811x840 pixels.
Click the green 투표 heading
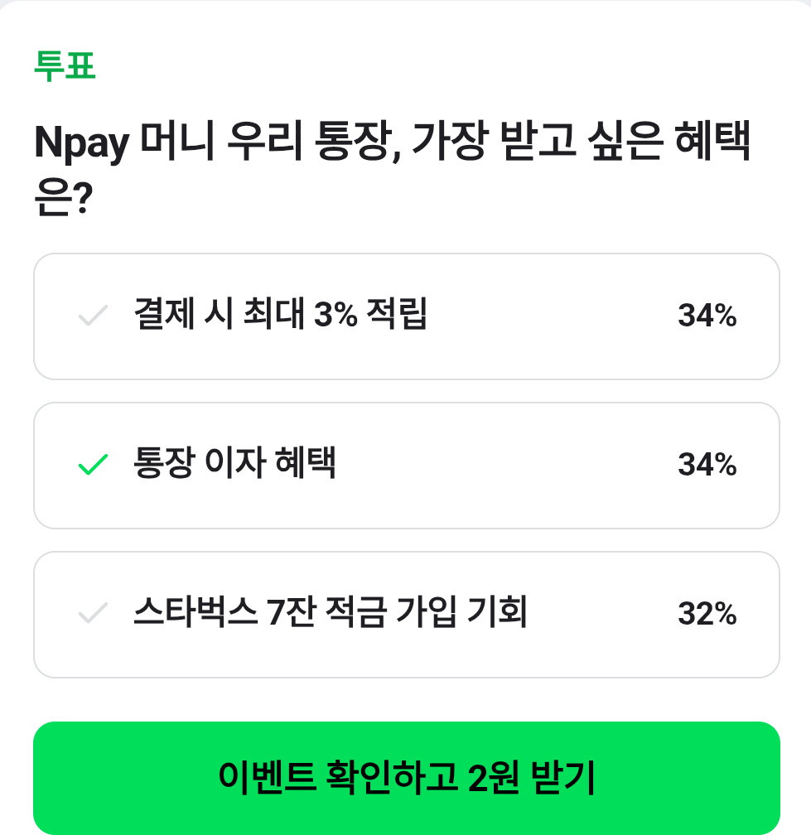(65, 66)
